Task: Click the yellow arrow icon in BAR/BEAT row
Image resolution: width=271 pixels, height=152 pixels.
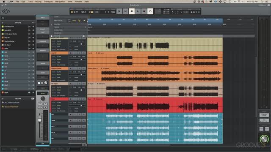Action: click(x=84, y=21)
